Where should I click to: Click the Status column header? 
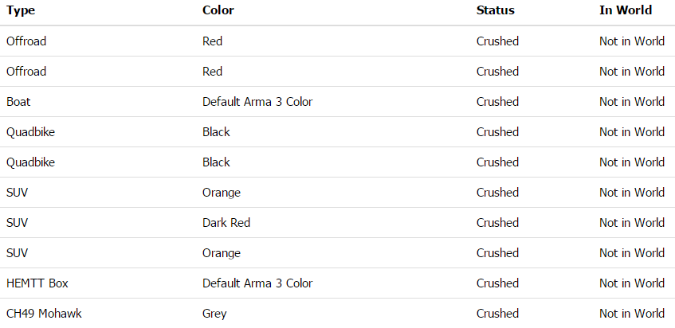click(x=495, y=10)
